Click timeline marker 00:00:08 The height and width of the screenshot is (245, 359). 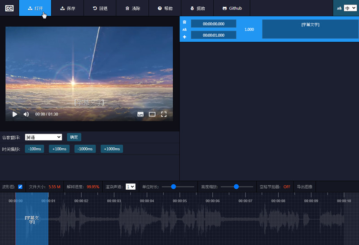click(278, 201)
